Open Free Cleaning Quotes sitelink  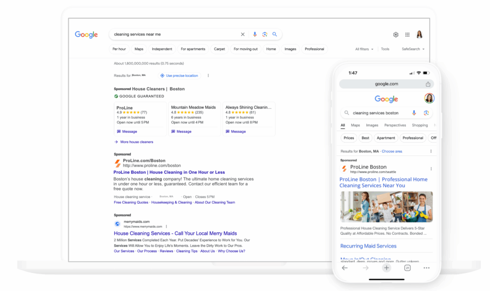click(131, 203)
